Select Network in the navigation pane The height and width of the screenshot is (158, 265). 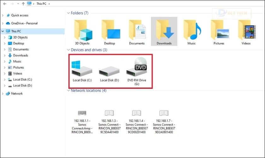(x=17, y=94)
